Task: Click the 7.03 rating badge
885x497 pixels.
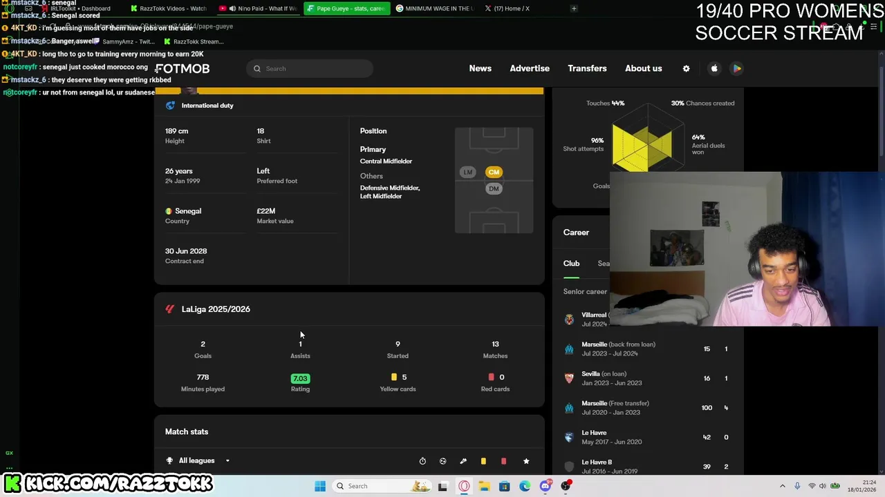Action: tap(300, 378)
